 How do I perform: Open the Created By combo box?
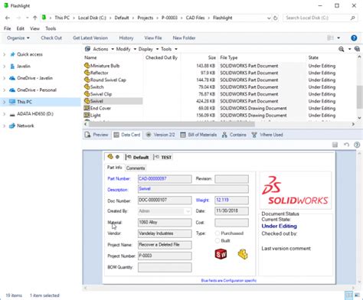(x=165, y=211)
